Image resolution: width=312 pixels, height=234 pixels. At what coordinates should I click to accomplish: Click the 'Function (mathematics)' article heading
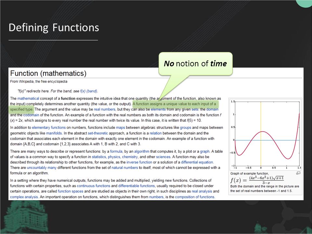tap(48, 73)
